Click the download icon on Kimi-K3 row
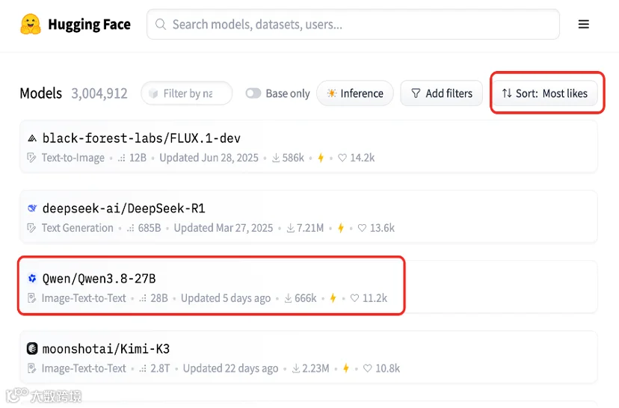 [x=296, y=368]
